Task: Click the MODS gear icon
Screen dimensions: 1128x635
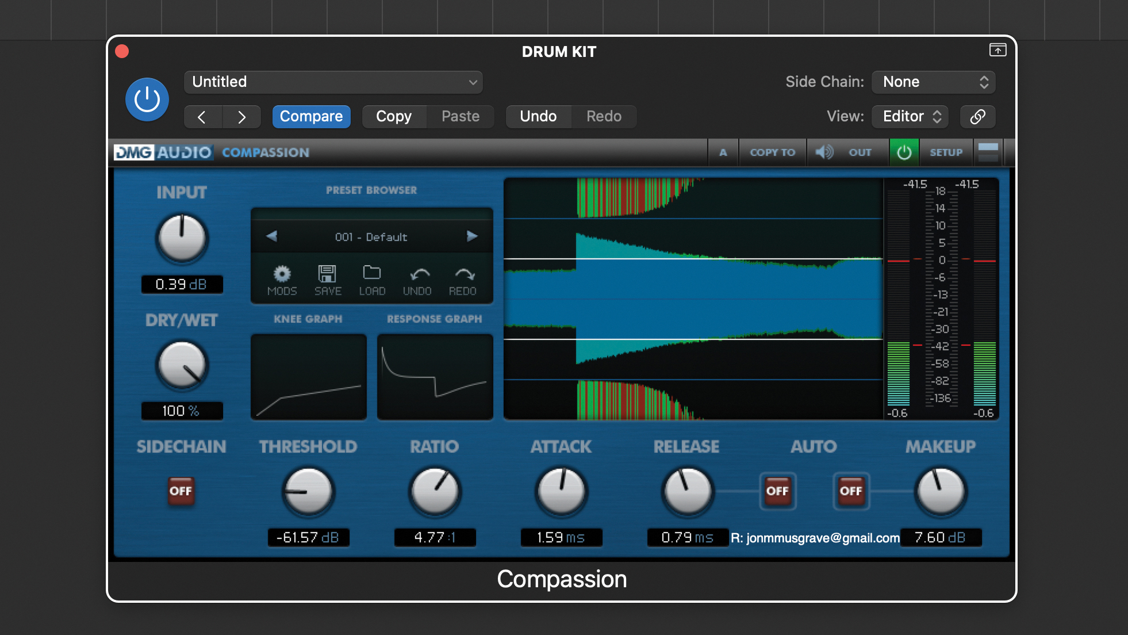Action: (x=282, y=274)
